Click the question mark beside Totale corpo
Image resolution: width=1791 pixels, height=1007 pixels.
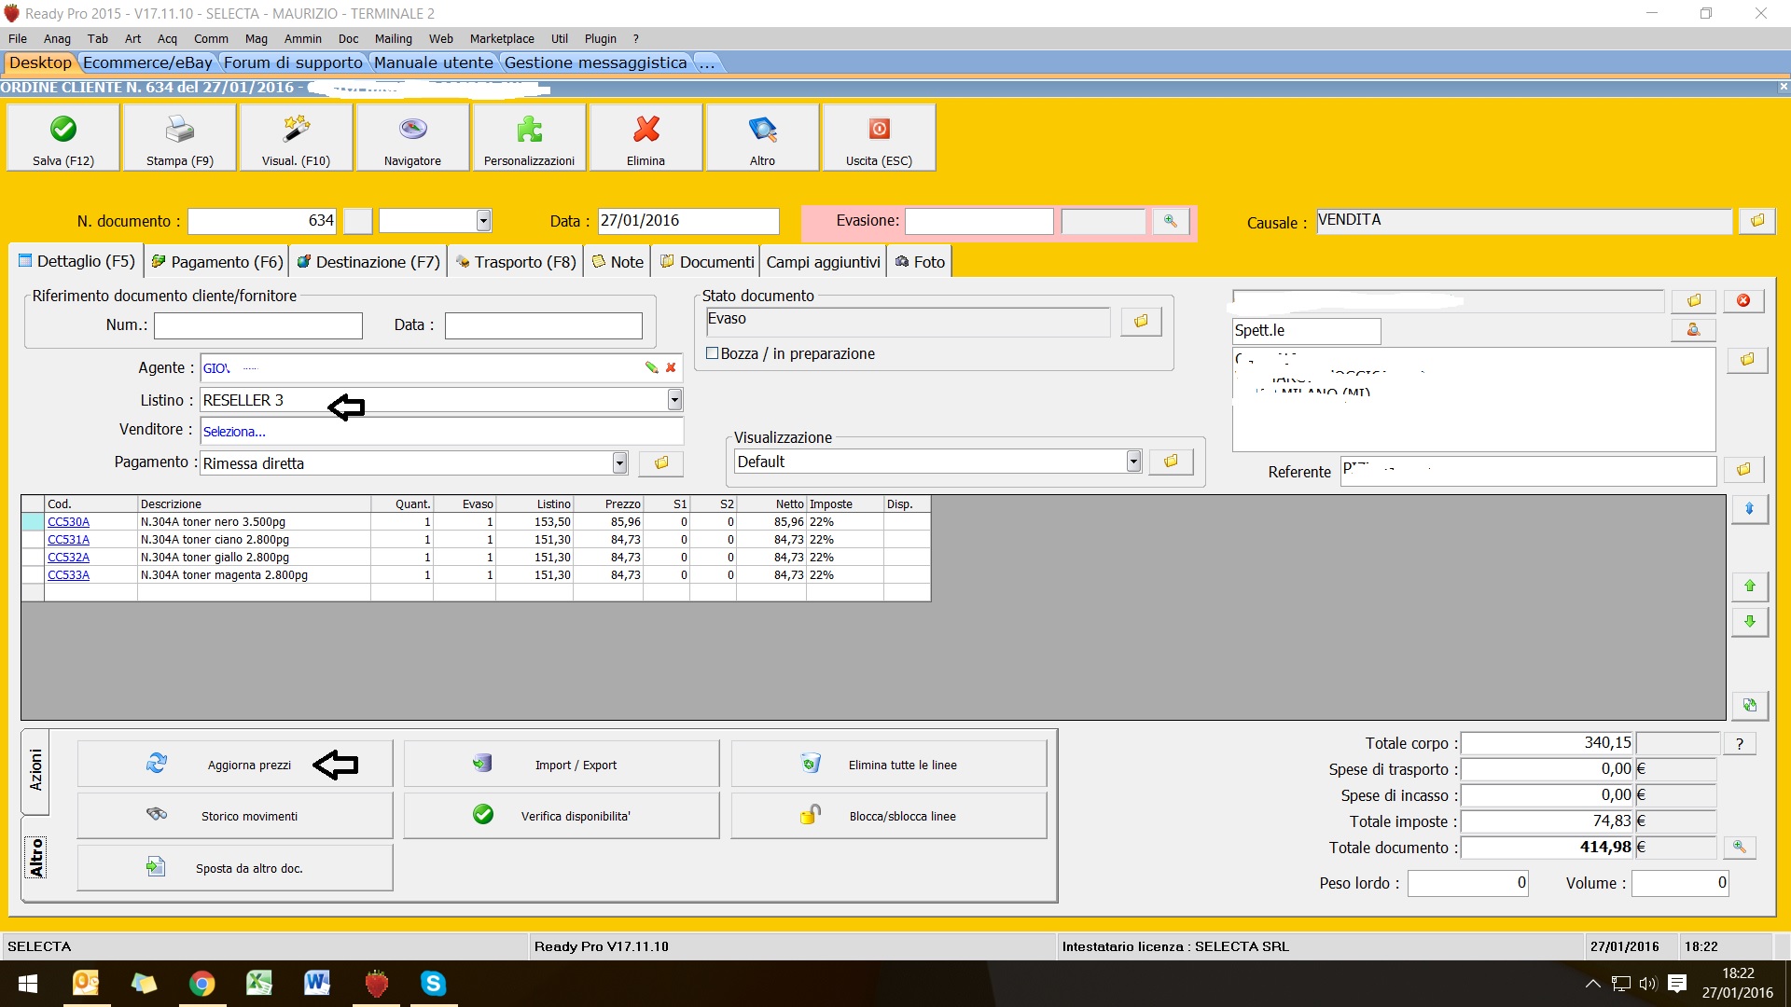coord(1740,743)
